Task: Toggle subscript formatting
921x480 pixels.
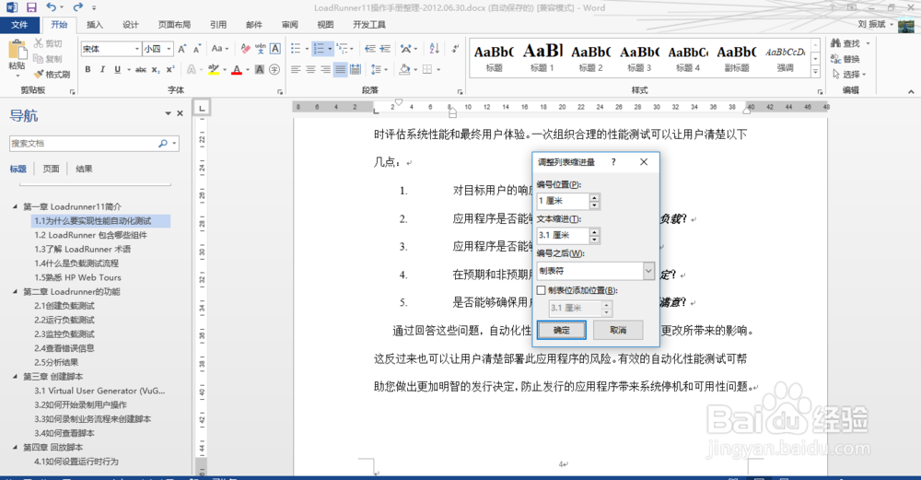Action: coord(156,69)
